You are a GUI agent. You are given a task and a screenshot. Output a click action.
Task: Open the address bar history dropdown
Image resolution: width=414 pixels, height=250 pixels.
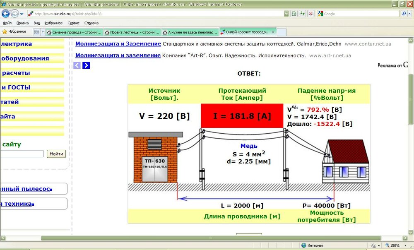click(x=286, y=13)
